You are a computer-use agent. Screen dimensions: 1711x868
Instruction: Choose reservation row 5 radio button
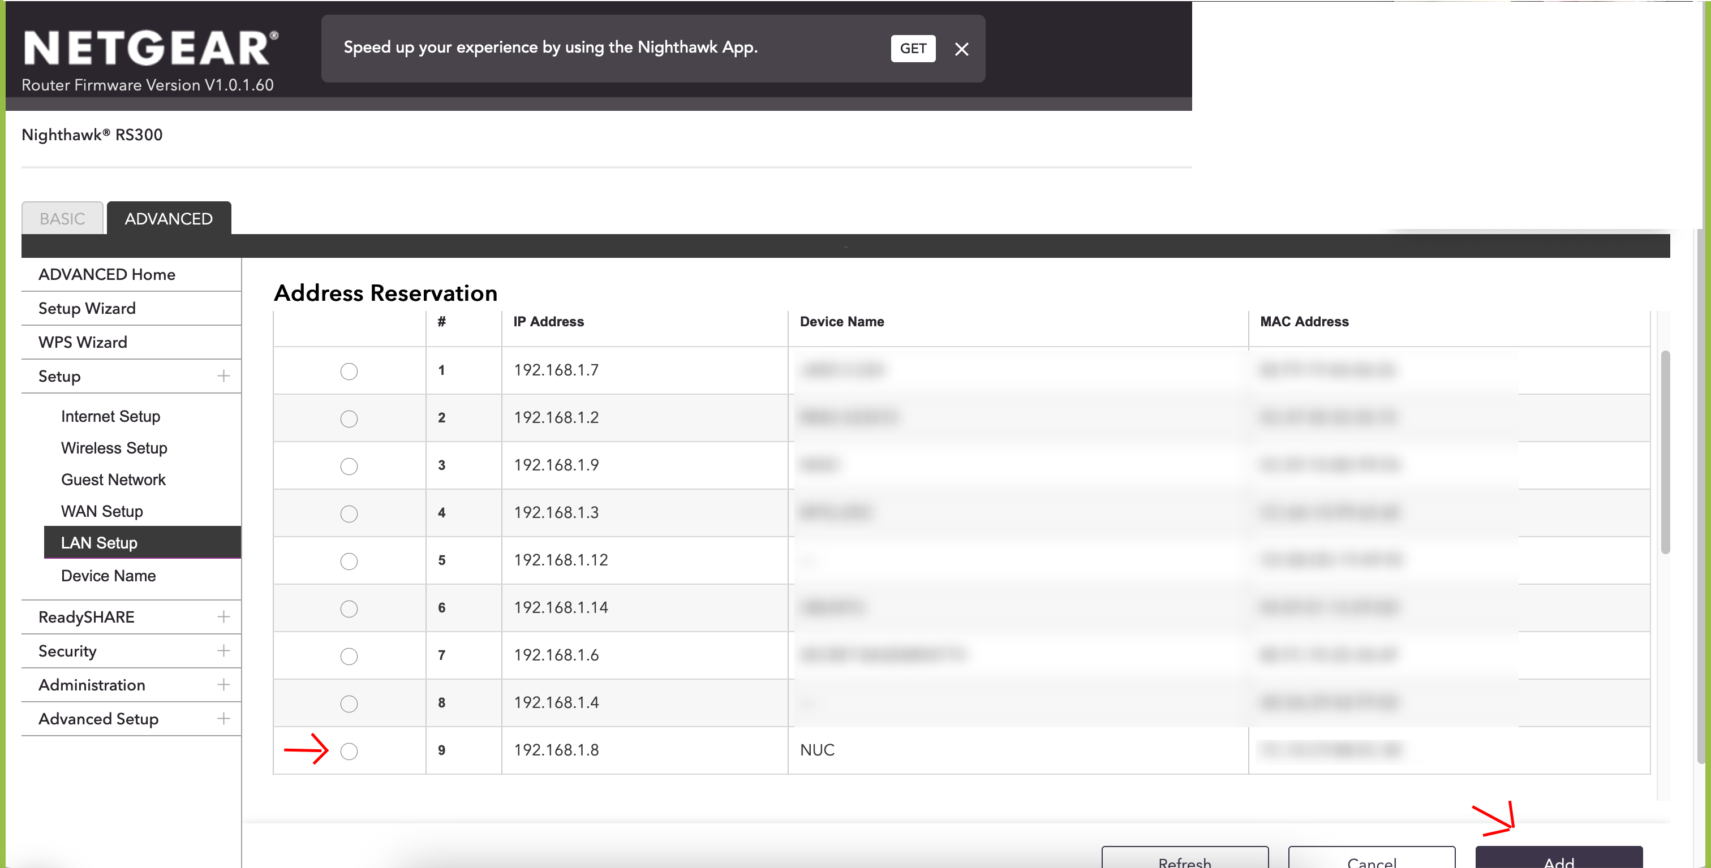(349, 561)
